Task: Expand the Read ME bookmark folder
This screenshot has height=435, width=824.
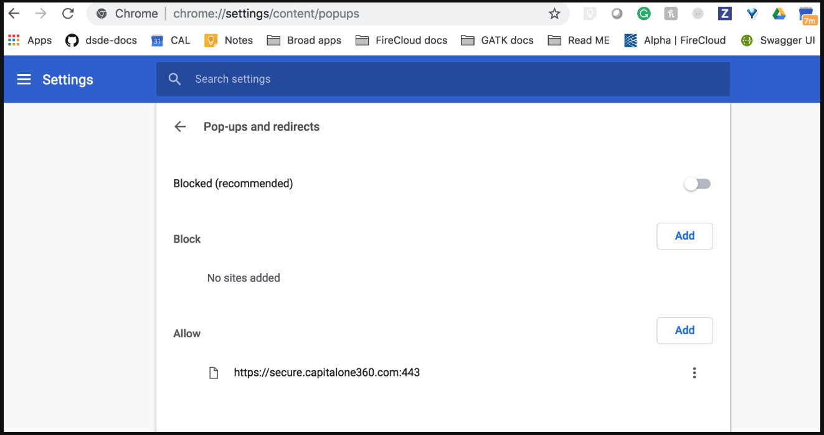Action: (579, 40)
